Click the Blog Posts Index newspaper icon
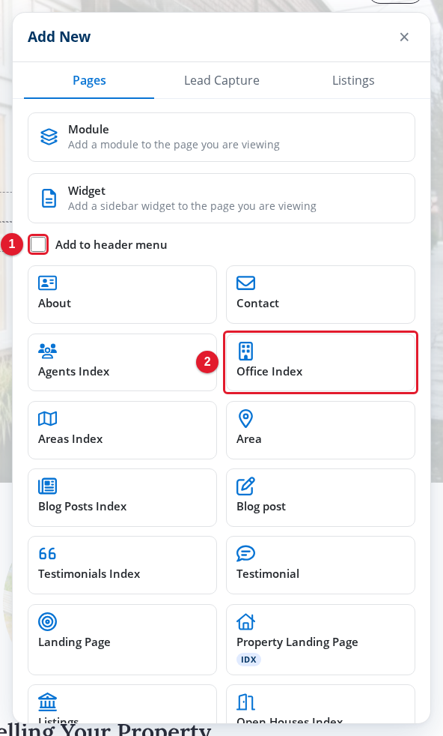The height and width of the screenshot is (736, 443). pyautogui.click(x=47, y=486)
